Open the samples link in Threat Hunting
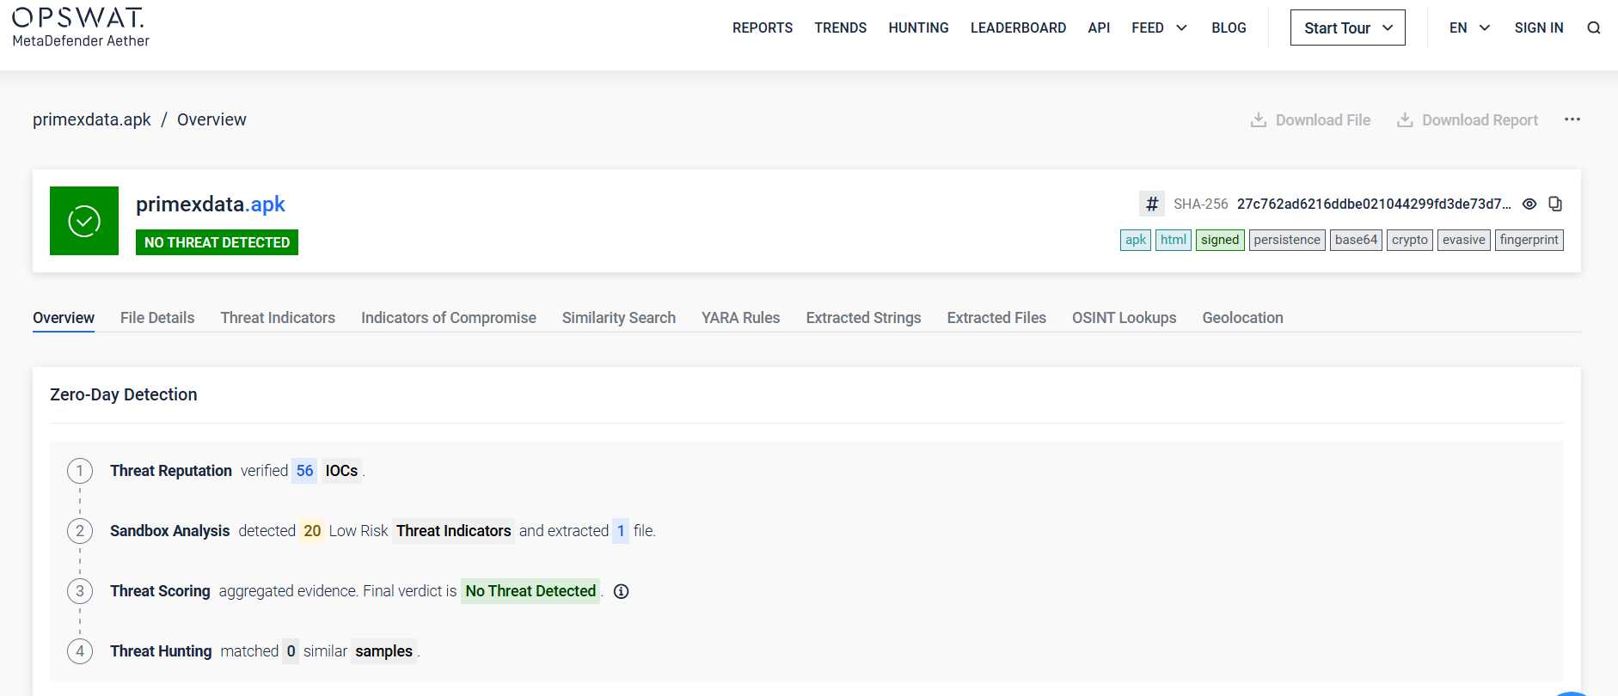 click(x=383, y=651)
